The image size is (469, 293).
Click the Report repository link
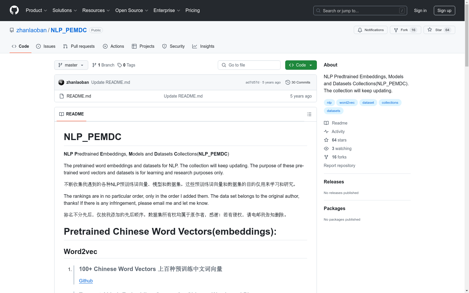coord(339,166)
